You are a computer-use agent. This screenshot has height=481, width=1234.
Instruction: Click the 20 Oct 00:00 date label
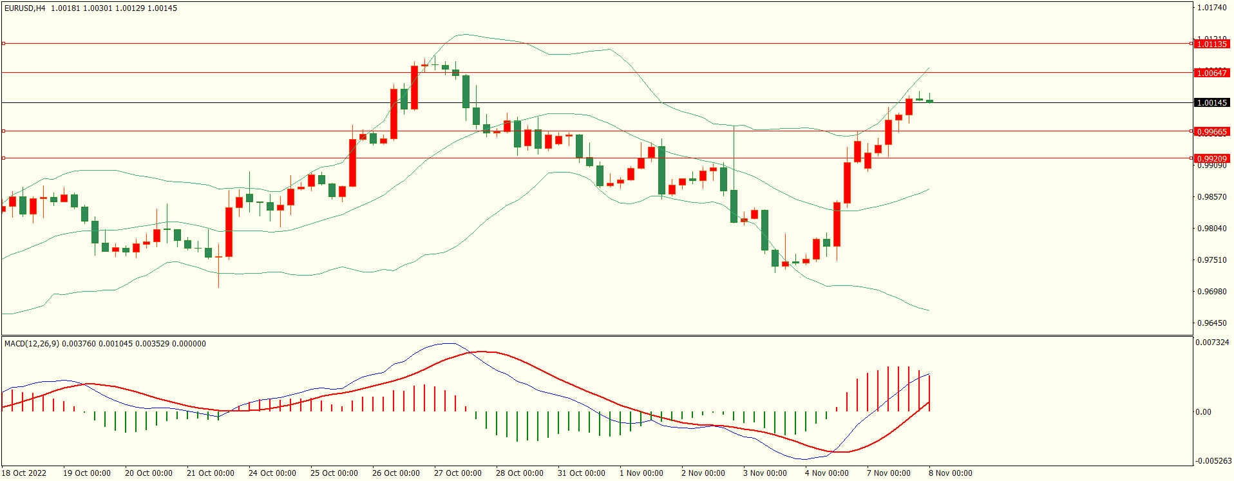click(x=149, y=473)
